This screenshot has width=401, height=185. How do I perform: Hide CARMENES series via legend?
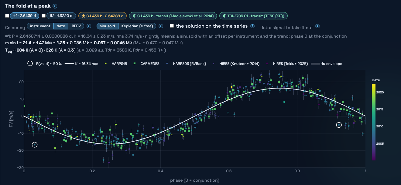[146, 64]
